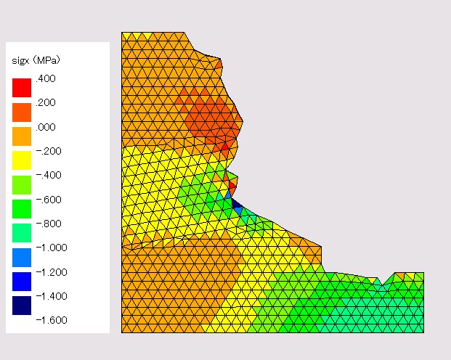Click the -1.000 legend value label
451x360 pixels.
pyautogui.click(x=51, y=247)
